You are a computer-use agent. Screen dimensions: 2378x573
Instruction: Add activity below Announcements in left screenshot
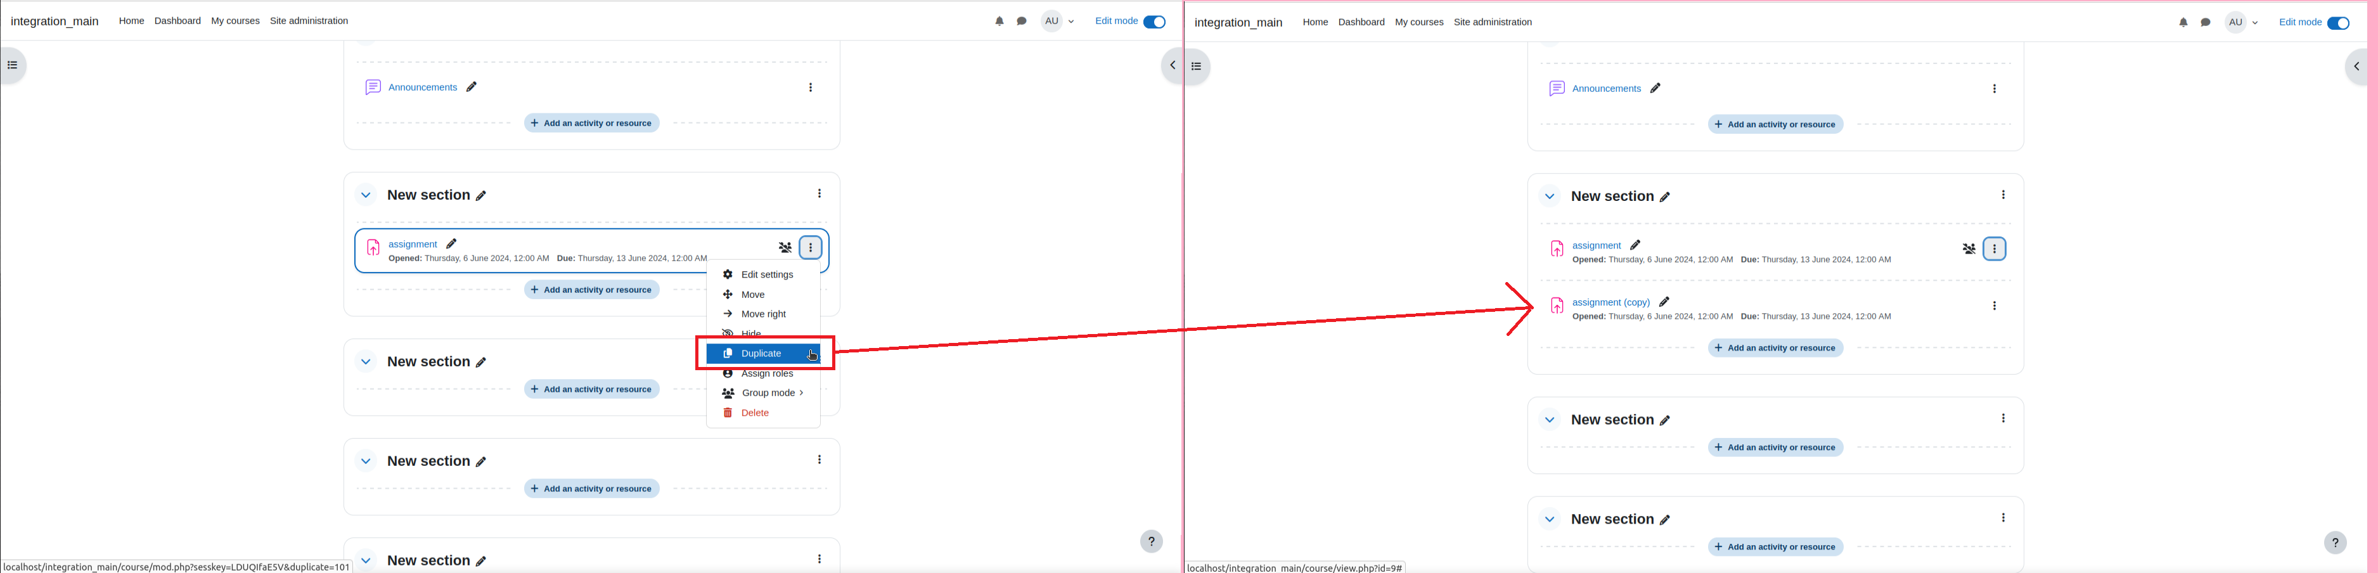(592, 123)
